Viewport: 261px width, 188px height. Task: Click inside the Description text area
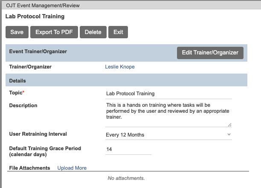click(x=168, y=114)
